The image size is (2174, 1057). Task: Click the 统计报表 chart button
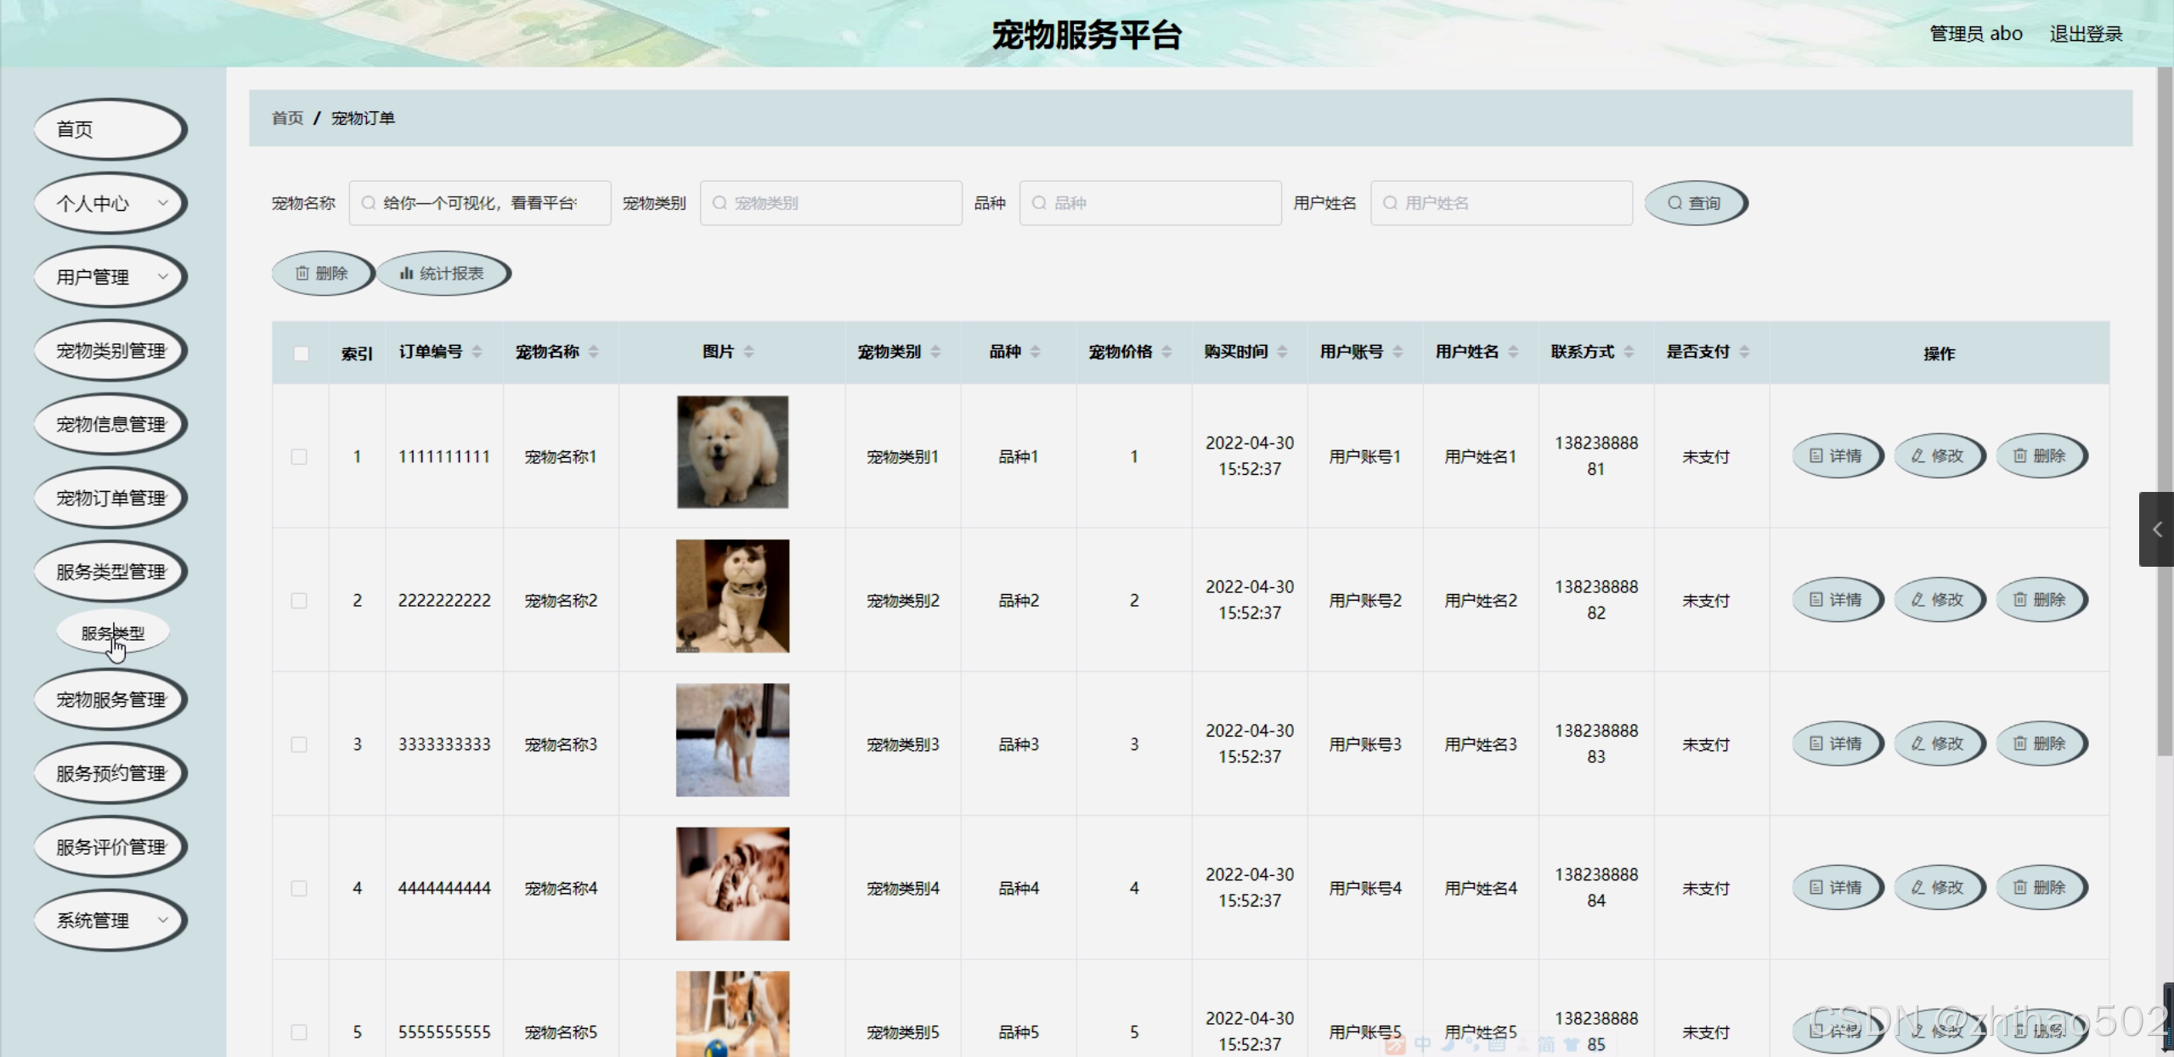[443, 274]
